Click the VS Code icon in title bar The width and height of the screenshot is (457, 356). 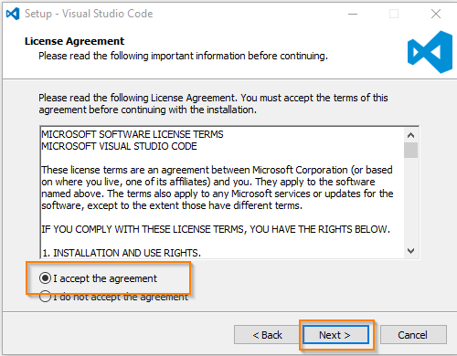13,14
